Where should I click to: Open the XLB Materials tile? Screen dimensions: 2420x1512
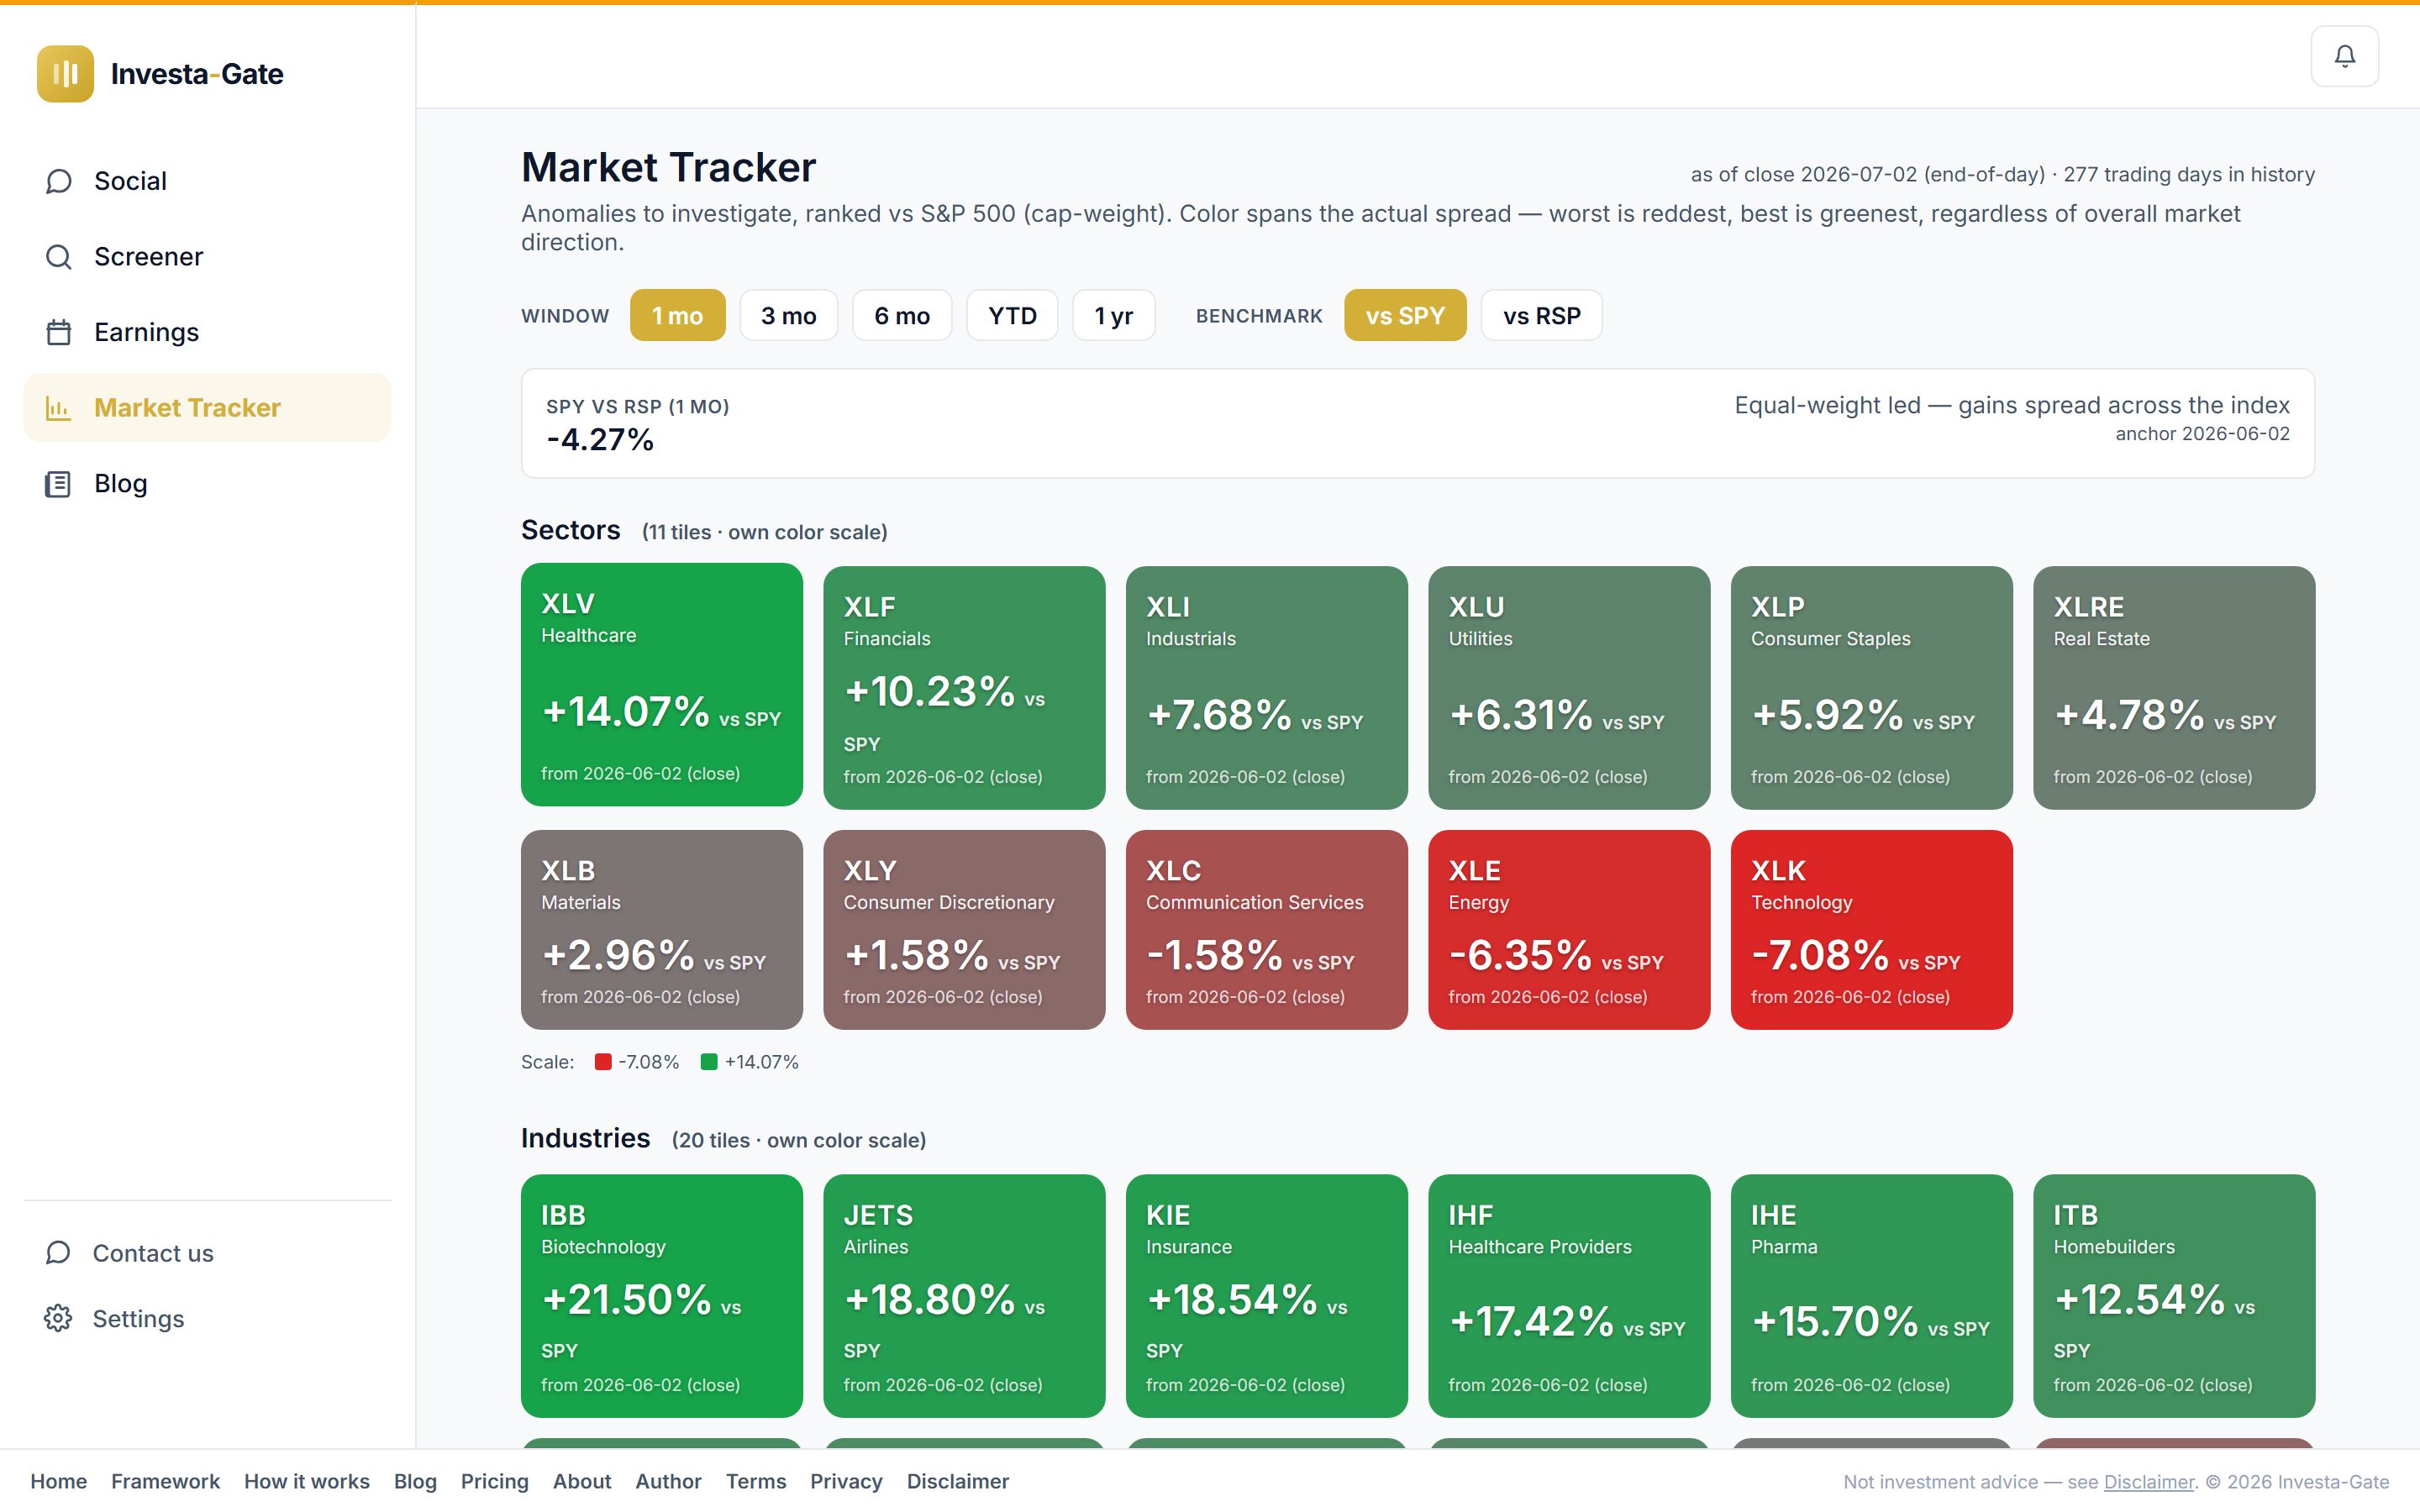[662, 930]
